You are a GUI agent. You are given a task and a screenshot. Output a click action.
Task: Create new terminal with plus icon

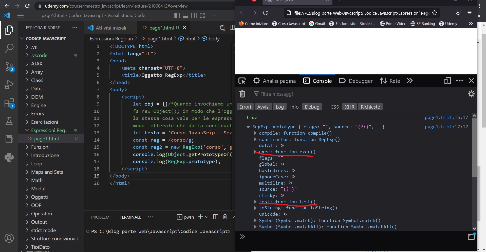pos(200,217)
